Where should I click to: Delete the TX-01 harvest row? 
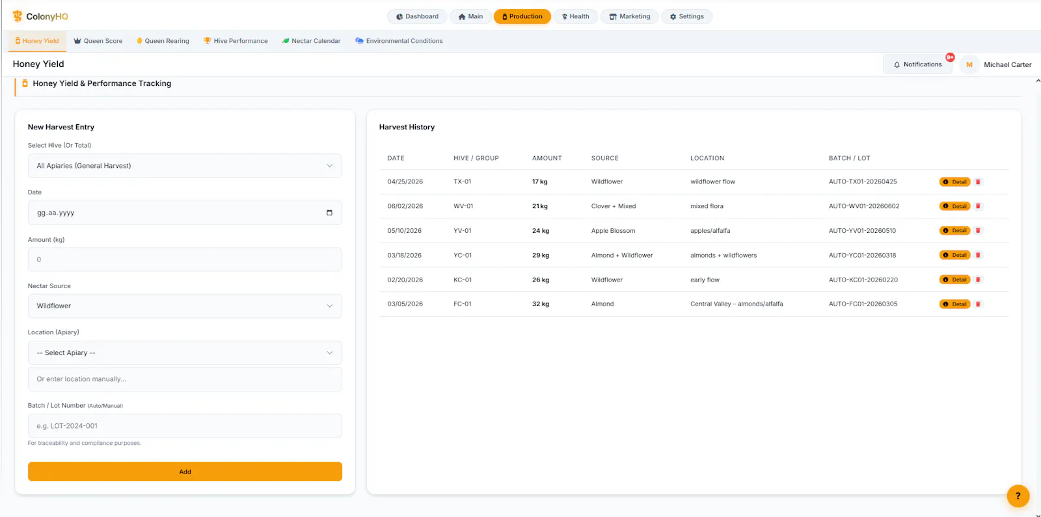click(978, 182)
